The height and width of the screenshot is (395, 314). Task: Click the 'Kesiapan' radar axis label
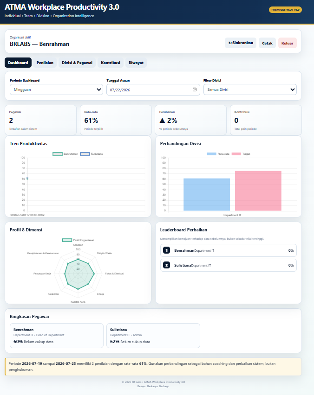pos(78,245)
